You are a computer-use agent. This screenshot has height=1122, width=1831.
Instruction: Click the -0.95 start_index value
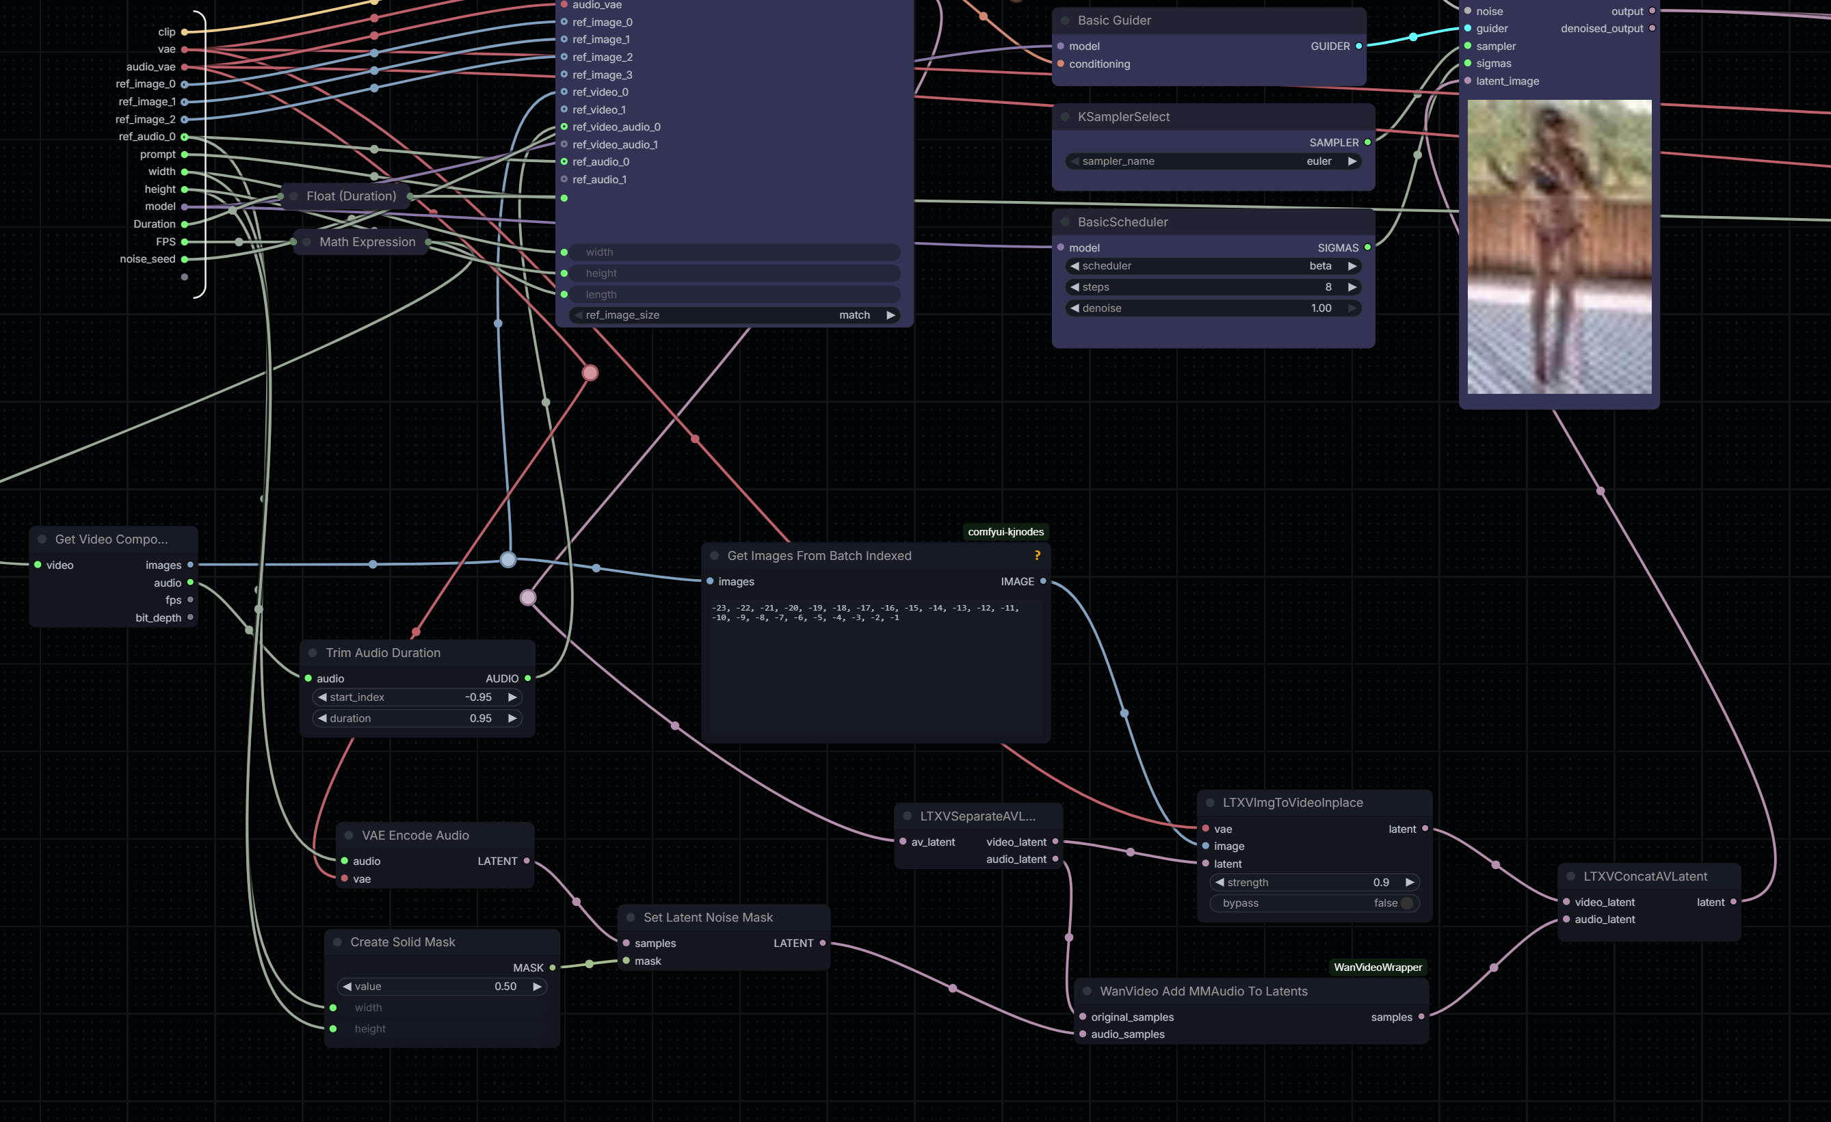479,697
